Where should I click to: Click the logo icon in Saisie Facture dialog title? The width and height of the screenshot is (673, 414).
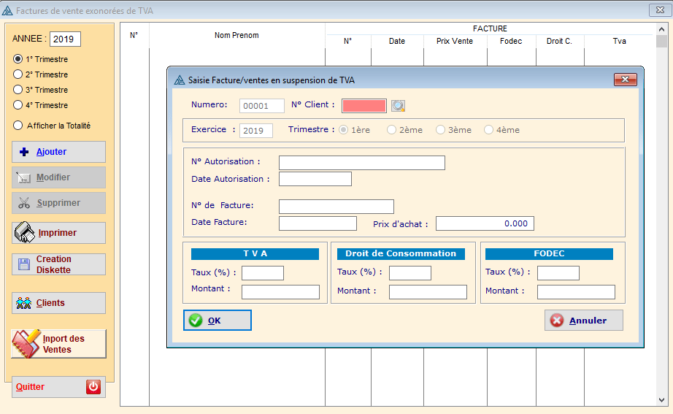pyautogui.click(x=180, y=80)
